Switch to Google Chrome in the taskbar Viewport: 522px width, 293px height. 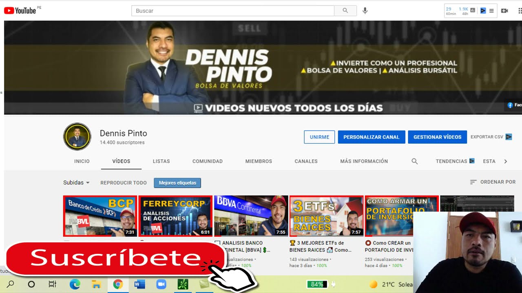click(118, 284)
